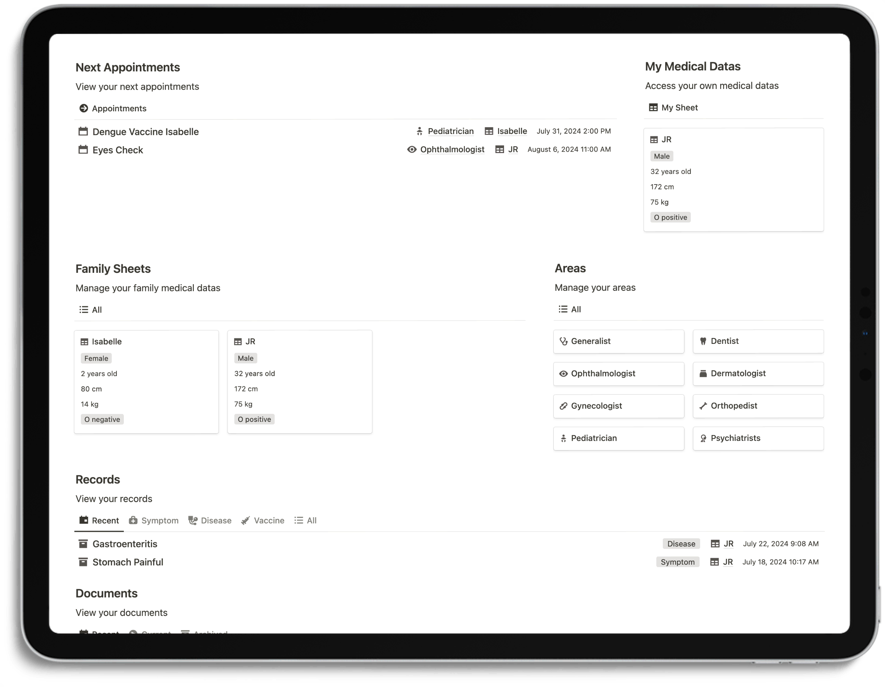Click the Pediatrician area icon
This screenshot has width=885, height=687.
tap(563, 438)
